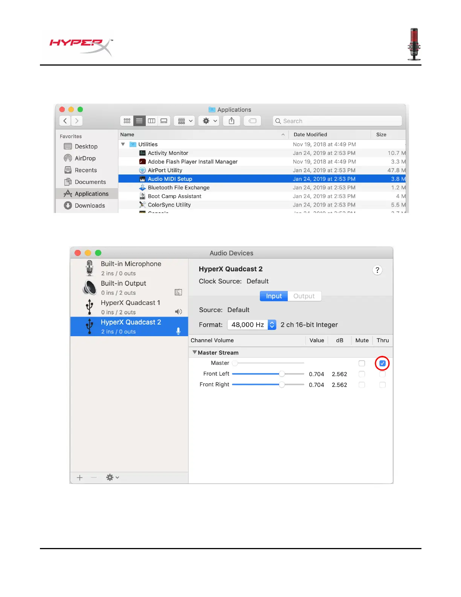Viewport: 461px width, 597px height.
Task: Click the Front Left volume slider
Action: pyautogui.click(x=268, y=374)
